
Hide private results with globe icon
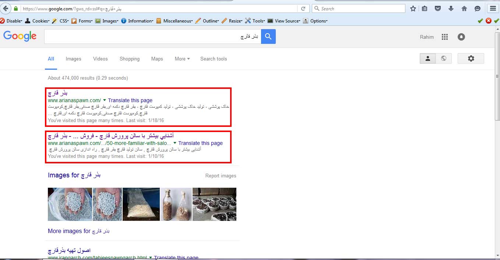pos(444,58)
